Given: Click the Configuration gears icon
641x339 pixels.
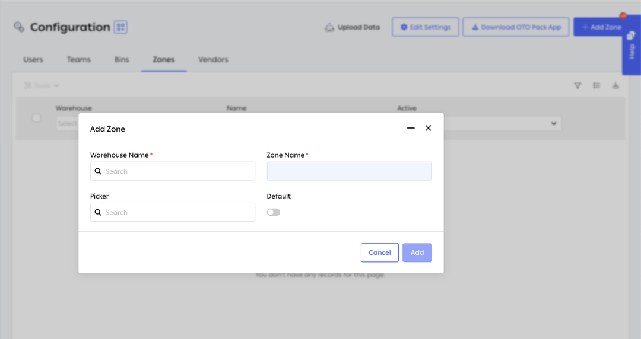Looking at the screenshot, I should [19, 27].
